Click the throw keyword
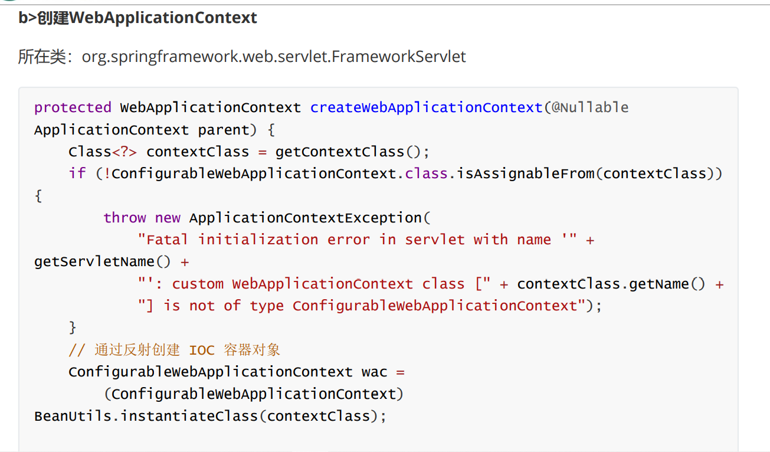770x452 pixels. [x=124, y=218]
